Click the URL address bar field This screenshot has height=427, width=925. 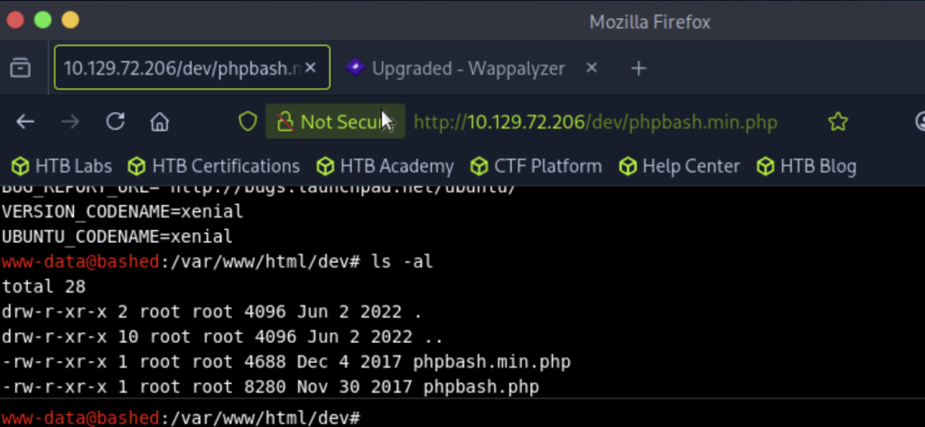[595, 123]
